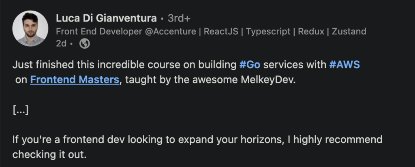Click Luca Di Gianventura's profile photo
Viewport: 415px width, 167px height.
28,28
